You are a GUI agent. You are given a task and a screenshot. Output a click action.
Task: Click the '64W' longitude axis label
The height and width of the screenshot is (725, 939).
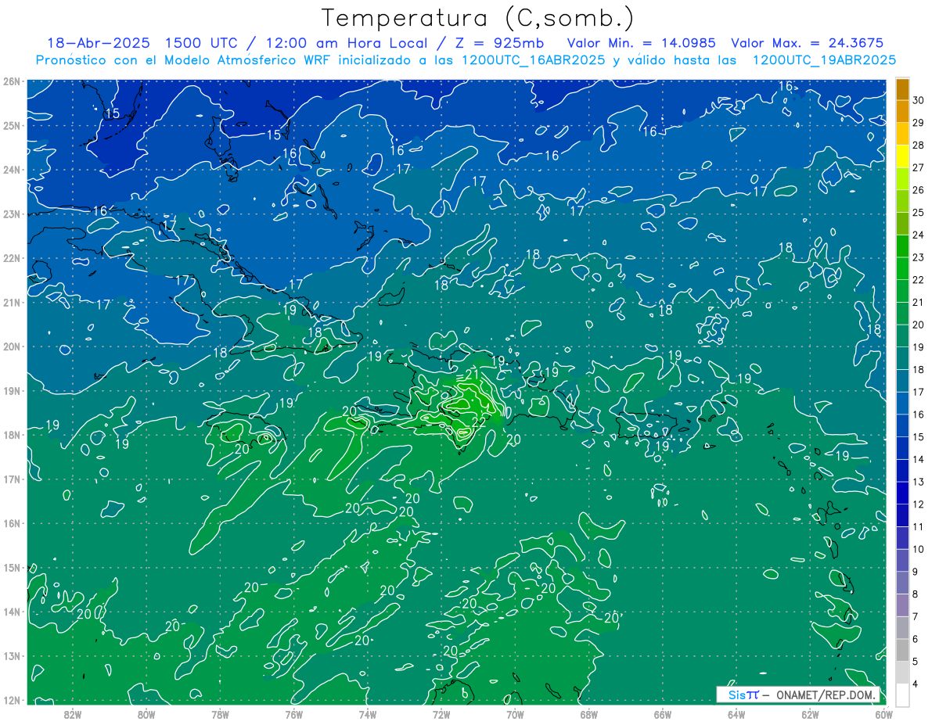(736, 715)
